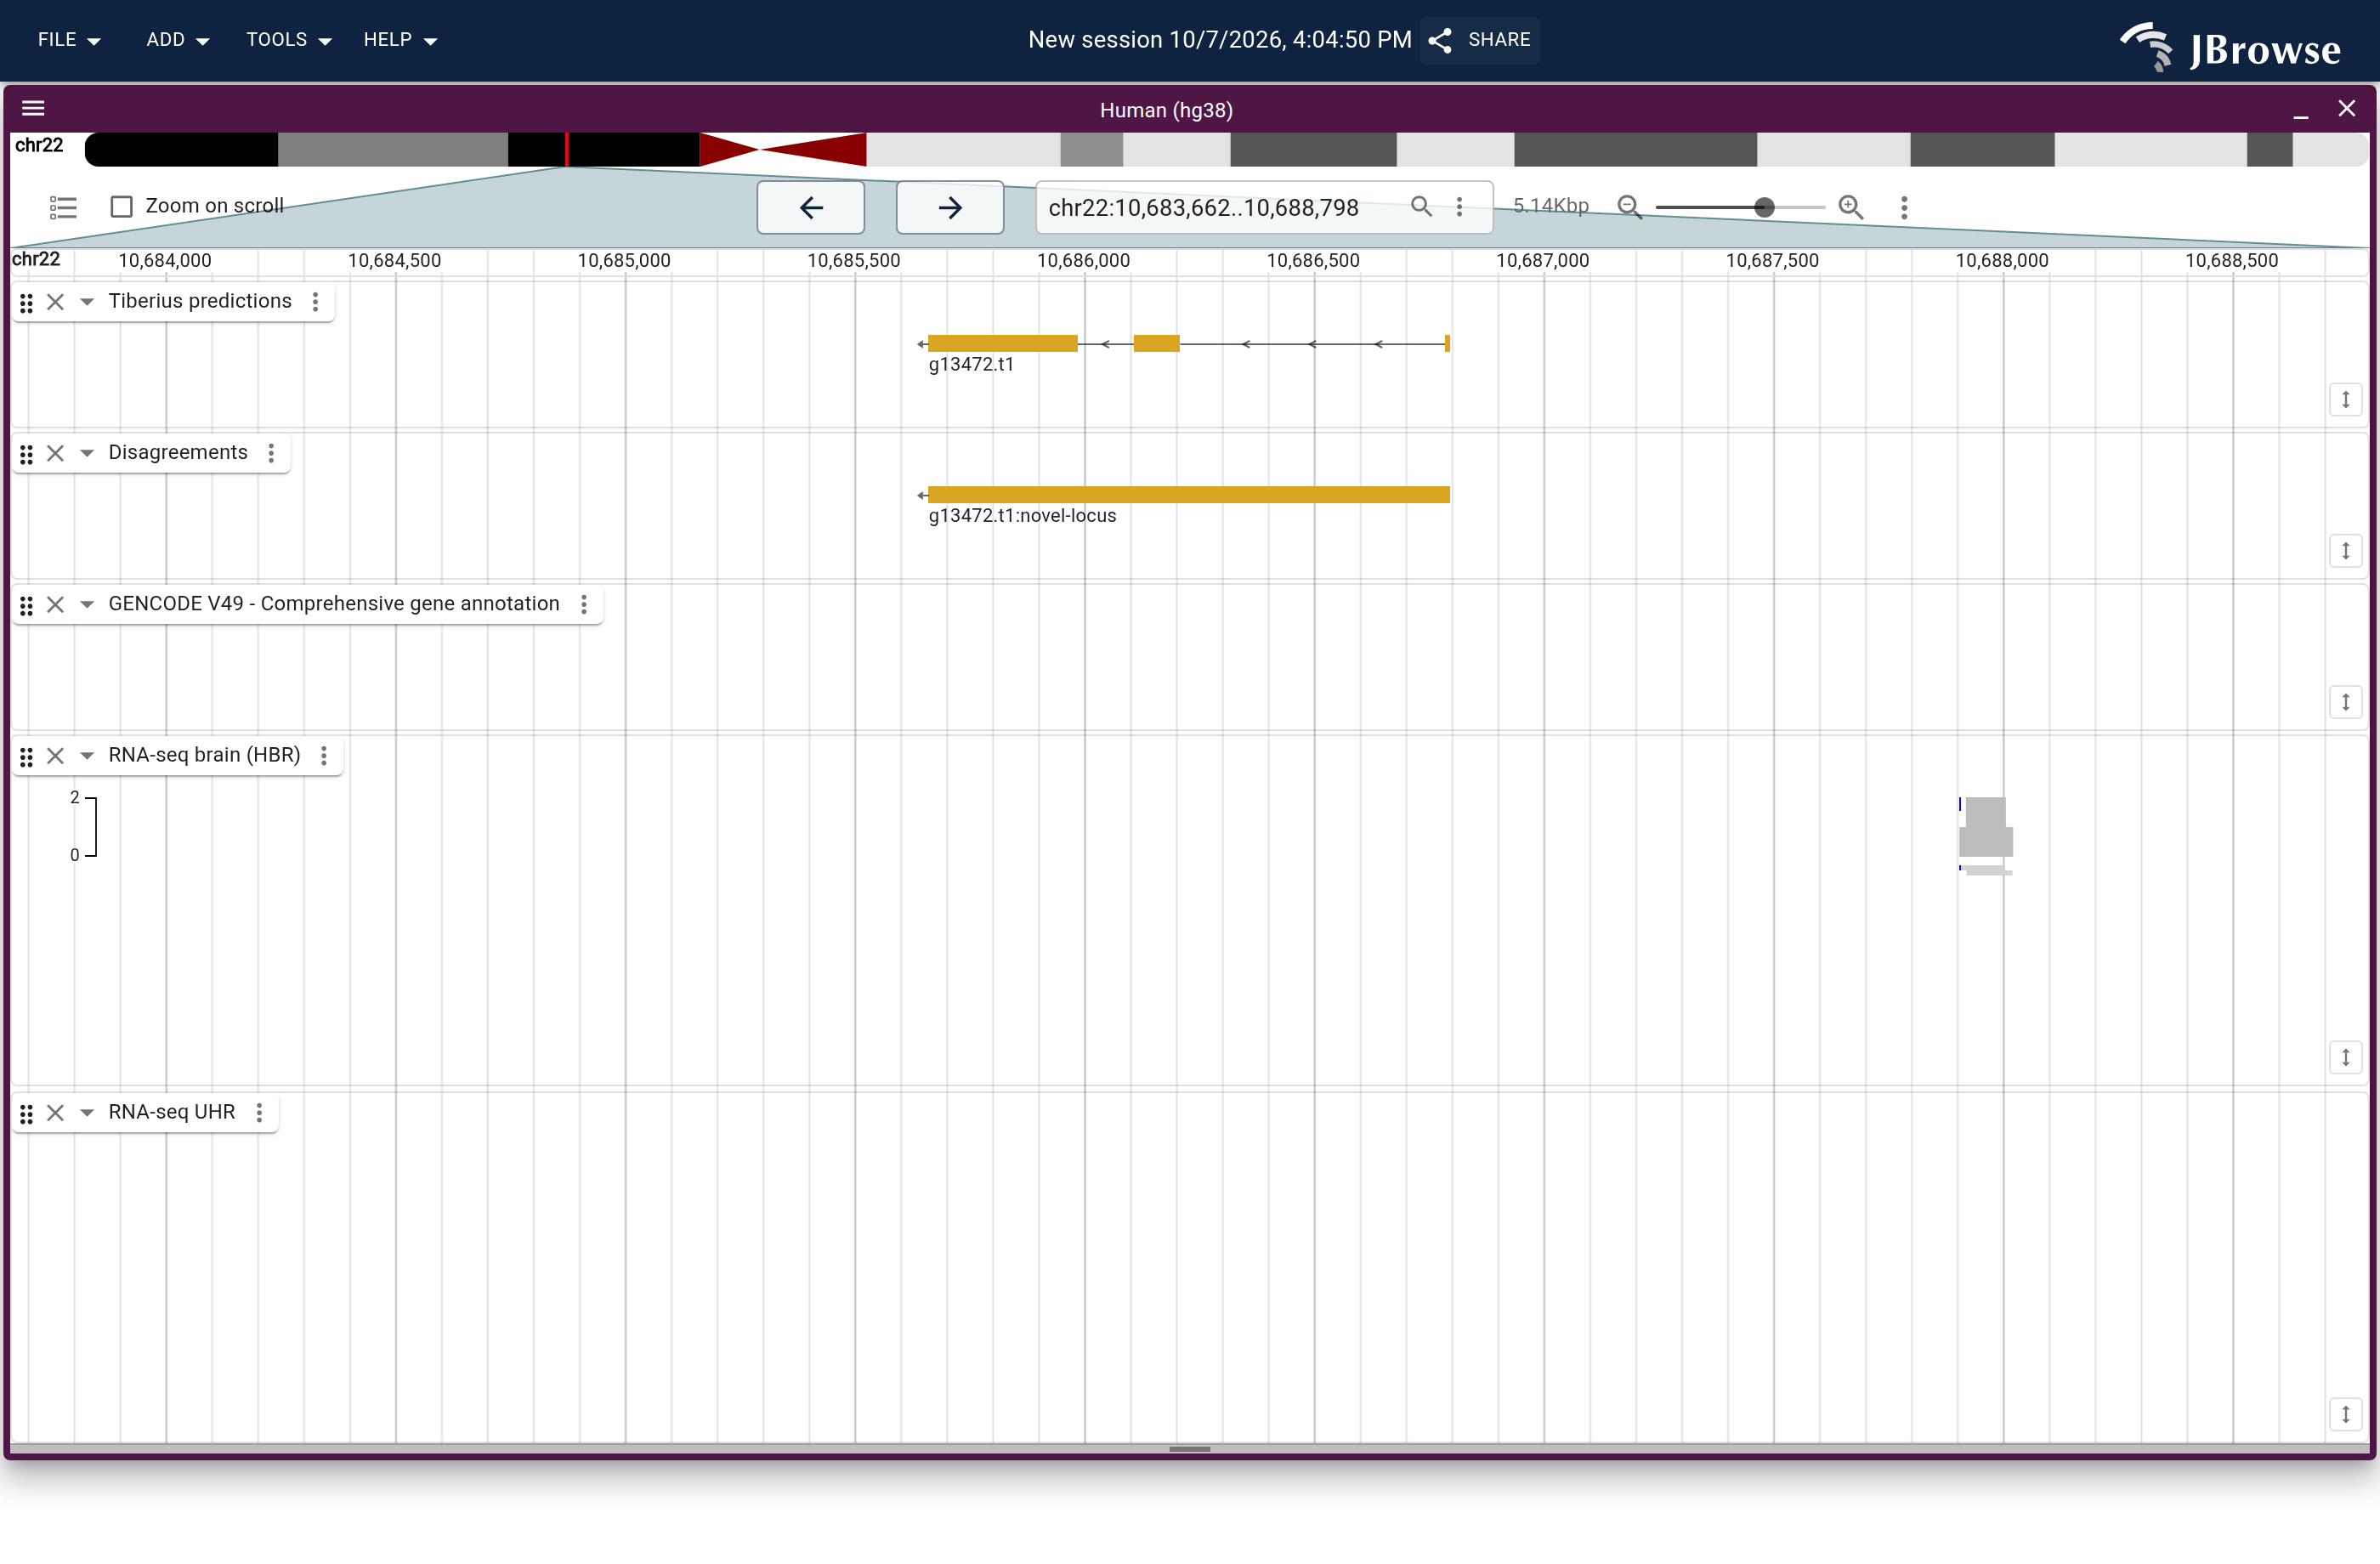Open the track selector list icon
Image resolution: width=2380 pixels, height=1564 pixels.
63,207
